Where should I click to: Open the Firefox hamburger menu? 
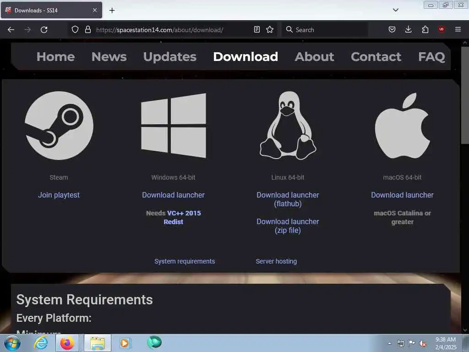pyautogui.click(x=458, y=29)
